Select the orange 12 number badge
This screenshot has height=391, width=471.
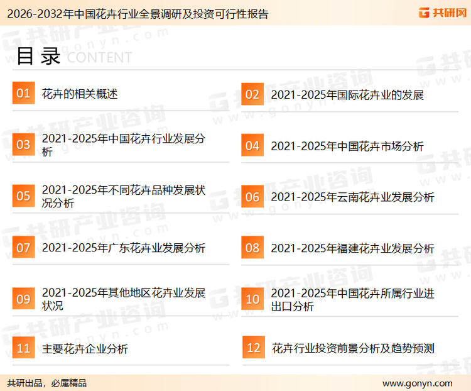pyautogui.click(x=253, y=348)
